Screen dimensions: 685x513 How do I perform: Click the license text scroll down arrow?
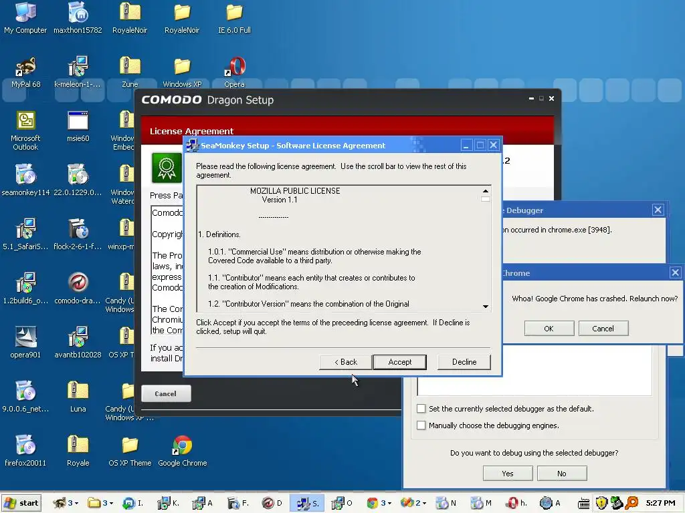click(x=486, y=306)
